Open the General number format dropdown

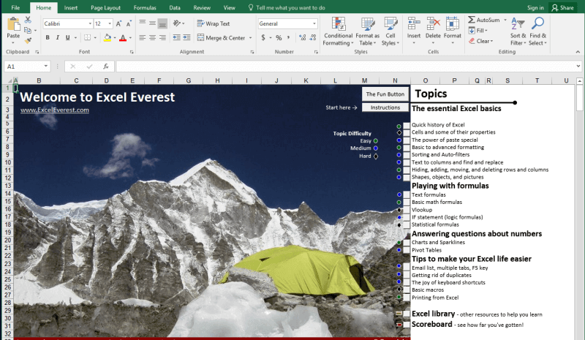click(x=314, y=24)
